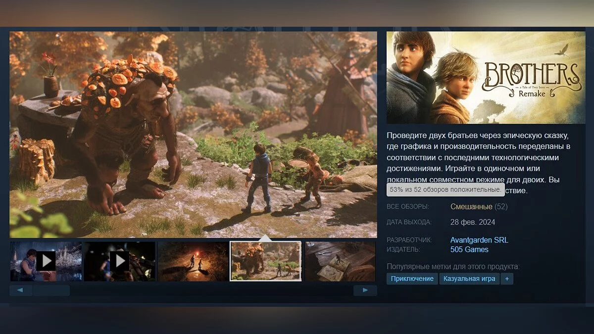Click the left arrow of thumbnail strip
This screenshot has width=594, height=334.
21,290
